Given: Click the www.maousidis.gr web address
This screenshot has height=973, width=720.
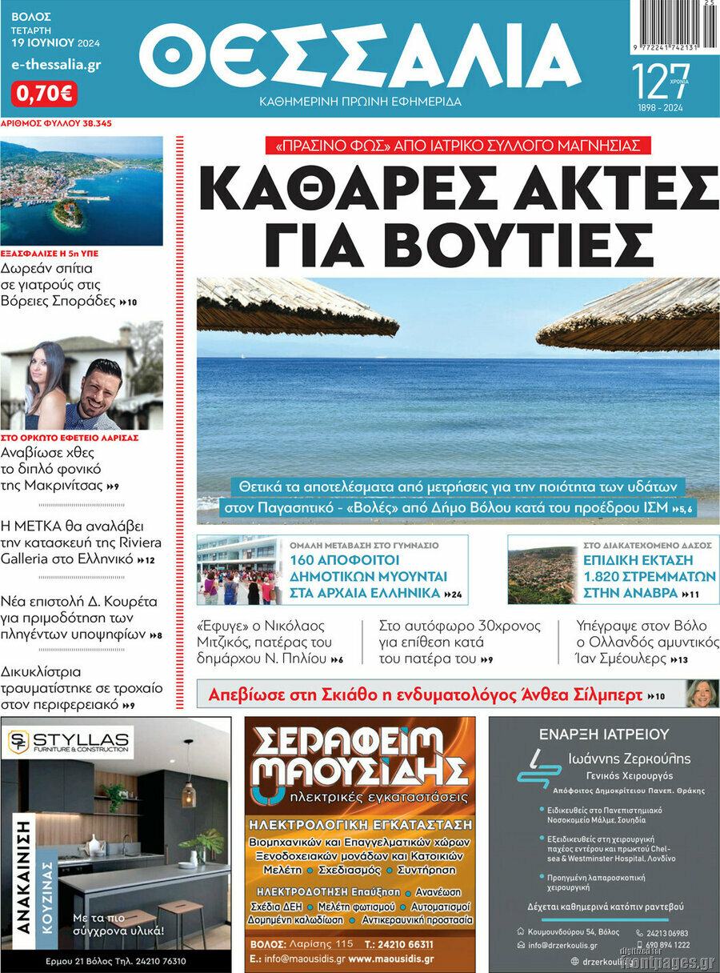Looking at the screenshot, I should pyautogui.click(x=391, y=958).
